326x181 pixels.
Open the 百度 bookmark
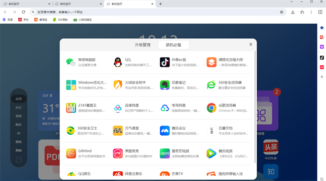point(8,20)
